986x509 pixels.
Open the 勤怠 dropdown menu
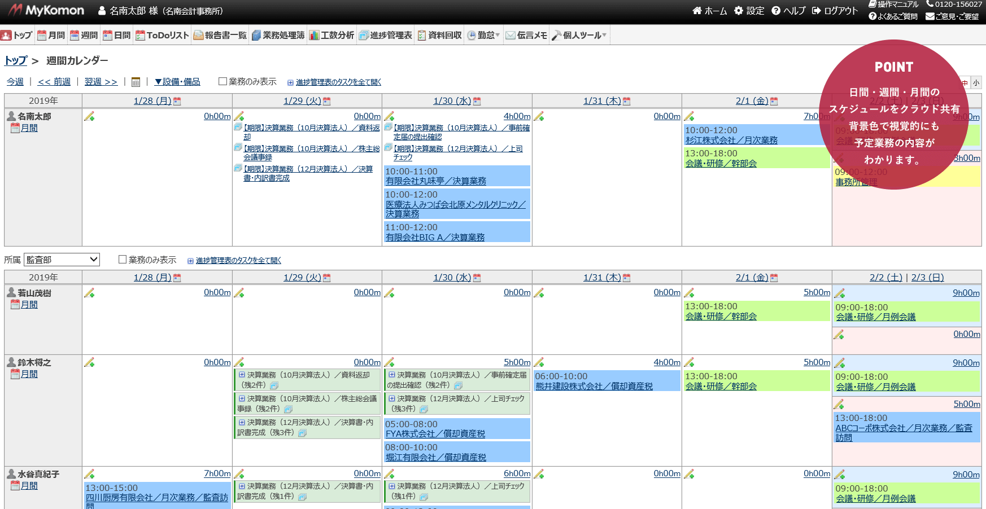pos(483,35)
